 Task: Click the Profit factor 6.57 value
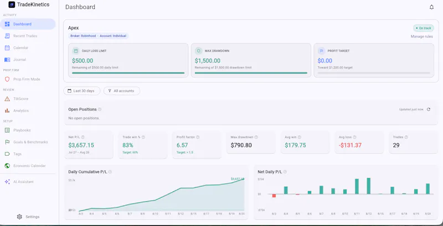pyautogui.click(x=183, y=145)
